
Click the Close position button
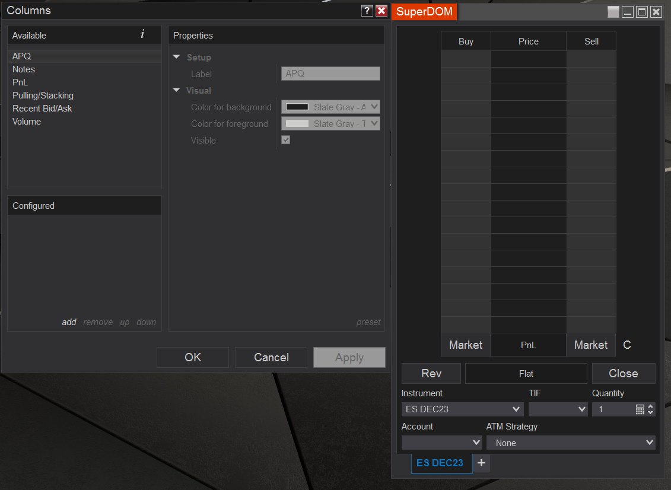[624, 373]
